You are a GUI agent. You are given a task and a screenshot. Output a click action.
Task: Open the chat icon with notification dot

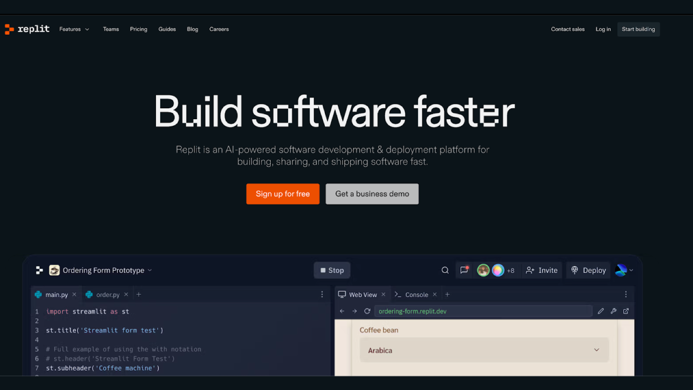click(x=464, y=270)
